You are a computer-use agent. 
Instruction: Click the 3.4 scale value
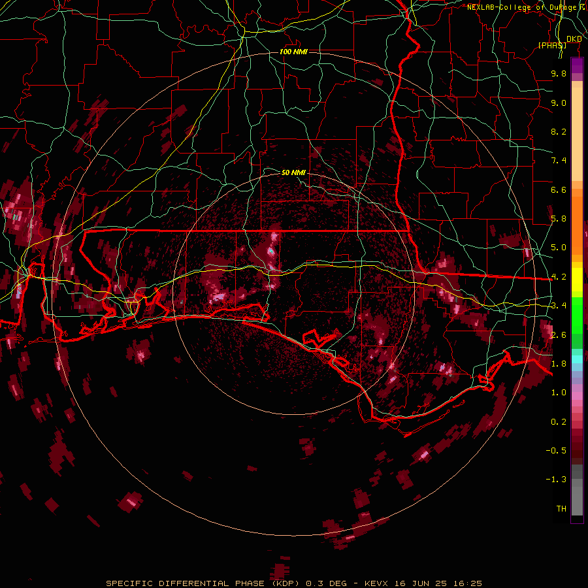pos(559,306)
